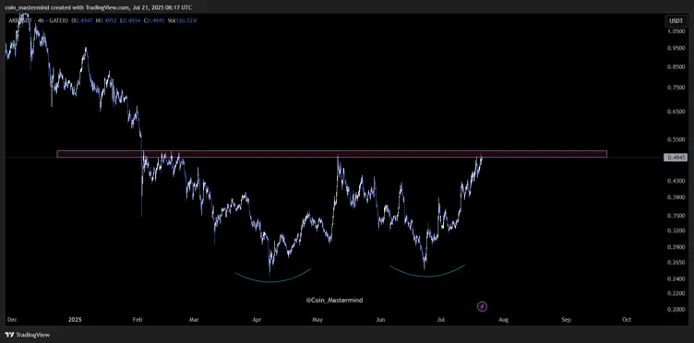Select the current price label 0.4945

pyautogui.click(x=676, y=158)
